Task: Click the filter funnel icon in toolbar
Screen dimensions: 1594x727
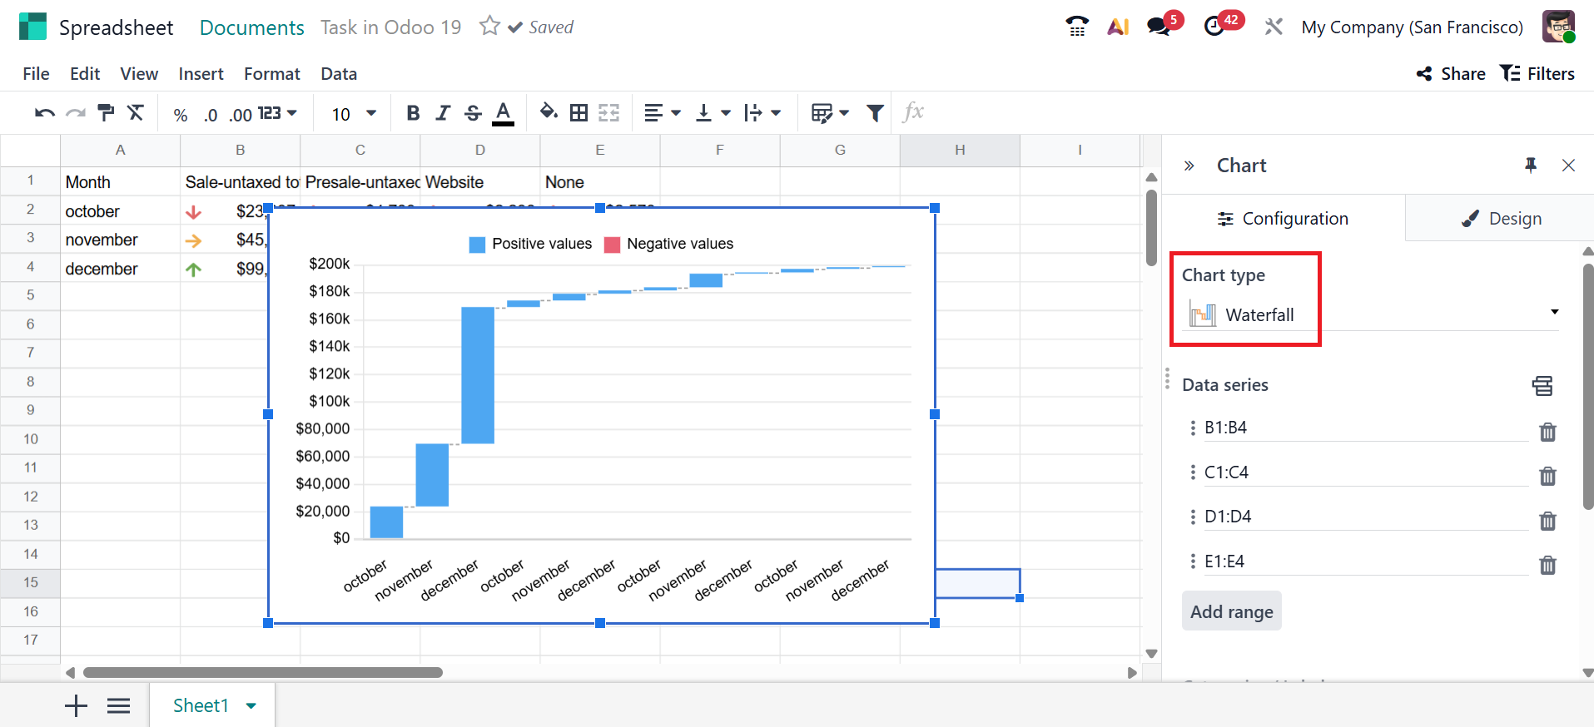Action: [x=875, y=113]
